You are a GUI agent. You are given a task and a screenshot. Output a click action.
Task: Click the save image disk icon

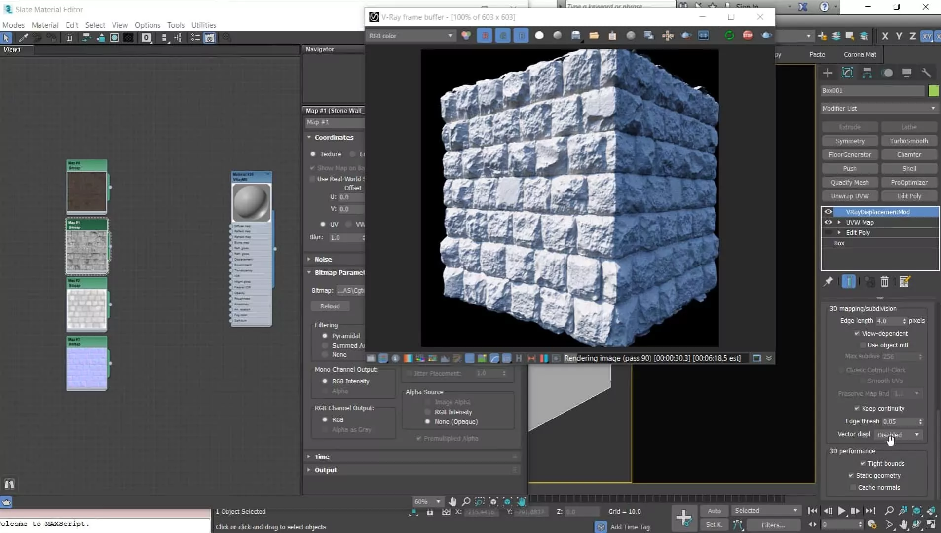point(575,36)
